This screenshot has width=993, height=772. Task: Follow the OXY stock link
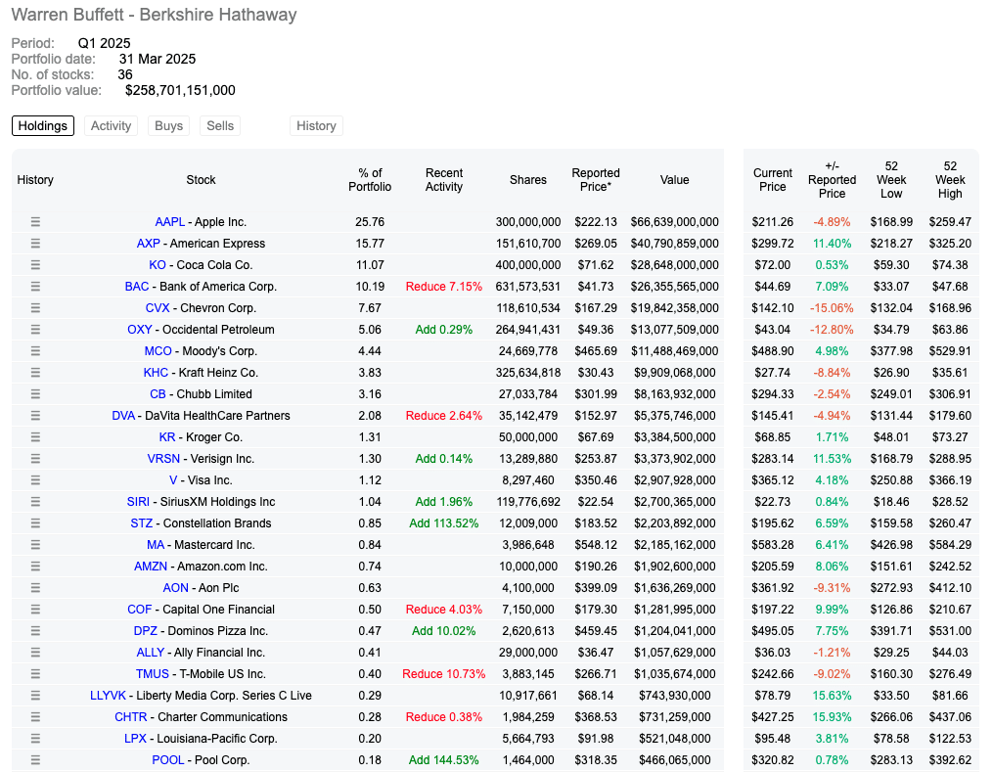point(139,330)
